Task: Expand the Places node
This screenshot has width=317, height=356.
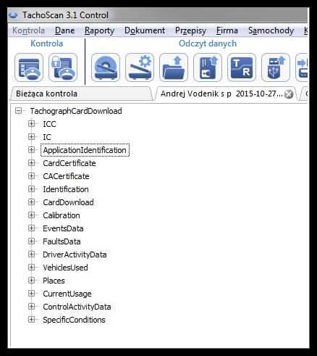Action: coord(31,281)
